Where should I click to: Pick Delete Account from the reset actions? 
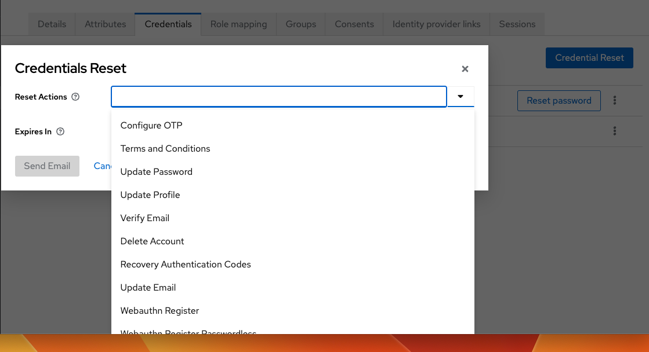tap(152, 241)
